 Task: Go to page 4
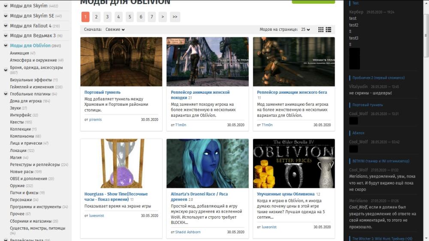tap(118, 17)
